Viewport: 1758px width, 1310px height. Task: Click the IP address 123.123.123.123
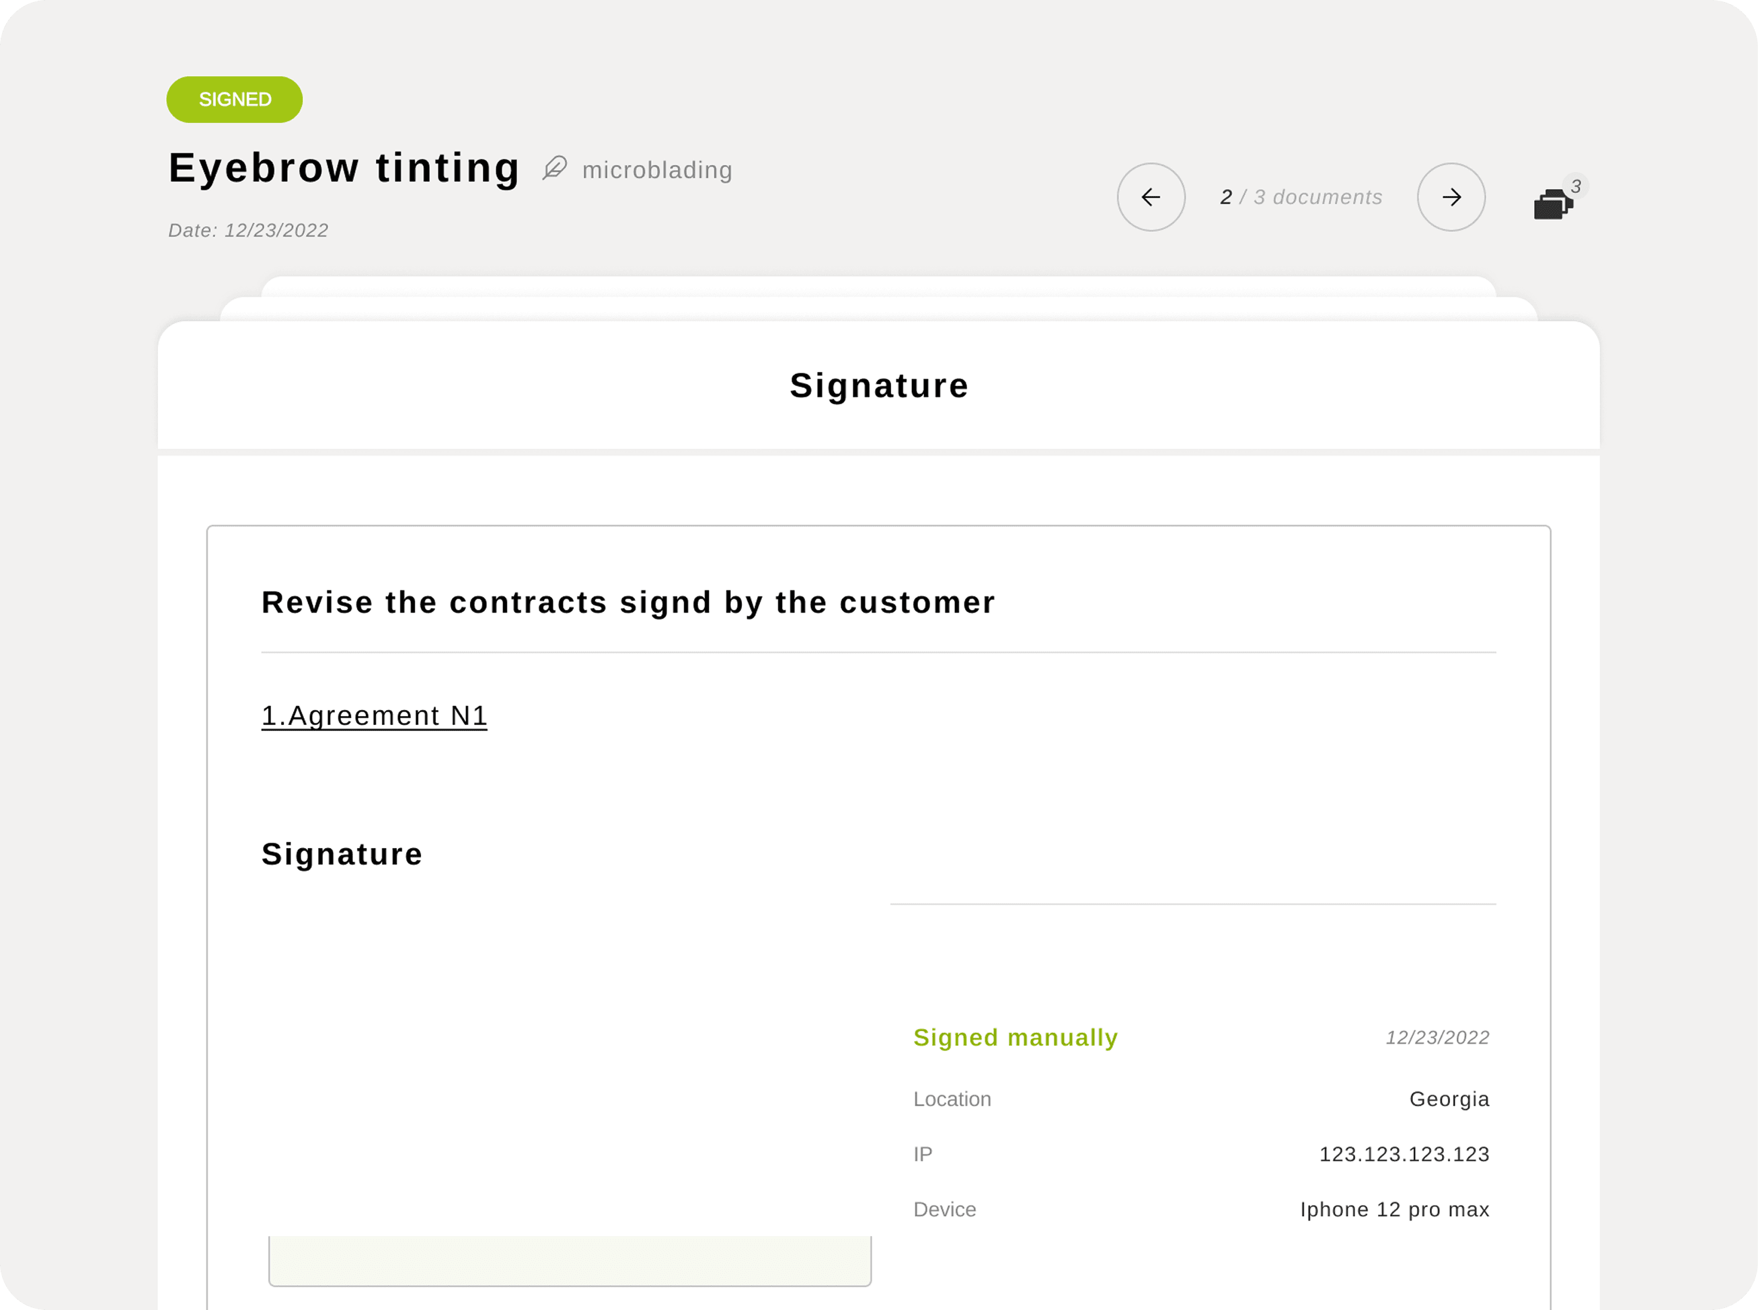(x=1404, y=1154)
